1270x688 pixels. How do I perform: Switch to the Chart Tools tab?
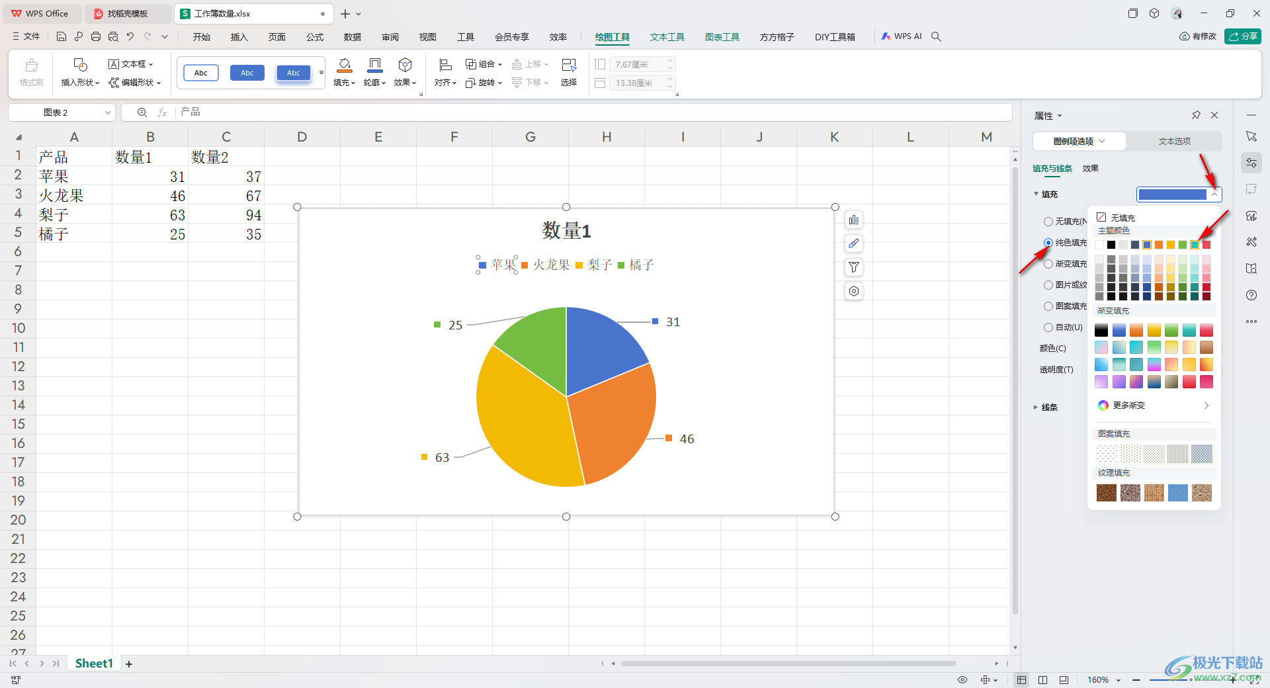pyautogui.click(x=722, y=37)
